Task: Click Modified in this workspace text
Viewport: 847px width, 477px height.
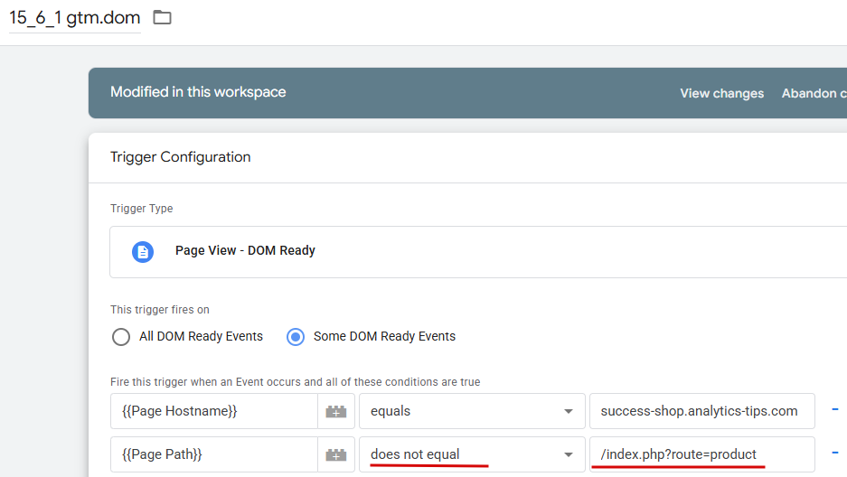Action: [x=198, y=92]
